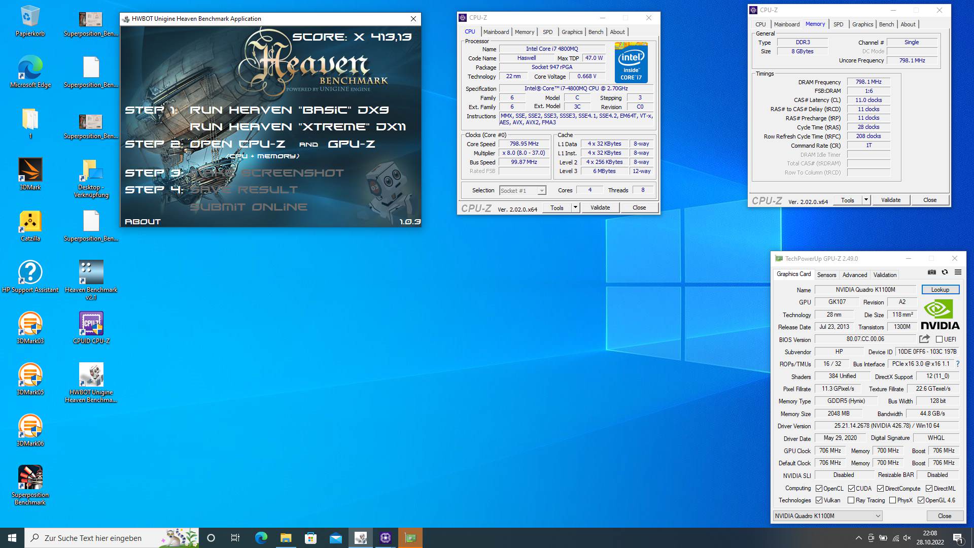Click the volume muted tray icon
Screen dimensions: 974x548
tap(907, 538)
